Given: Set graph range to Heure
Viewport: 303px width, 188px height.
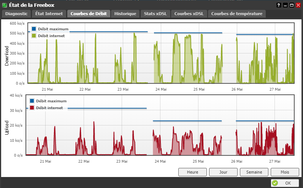Looking at the screenshot, I should click(192, 172).
